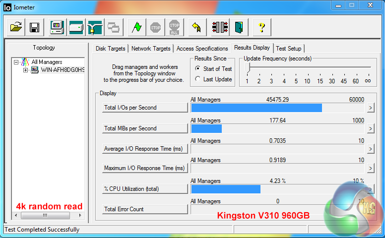This screenshot has width=385, height=238.
Task: Collapse the All Managers tree node
Action: 16,62
